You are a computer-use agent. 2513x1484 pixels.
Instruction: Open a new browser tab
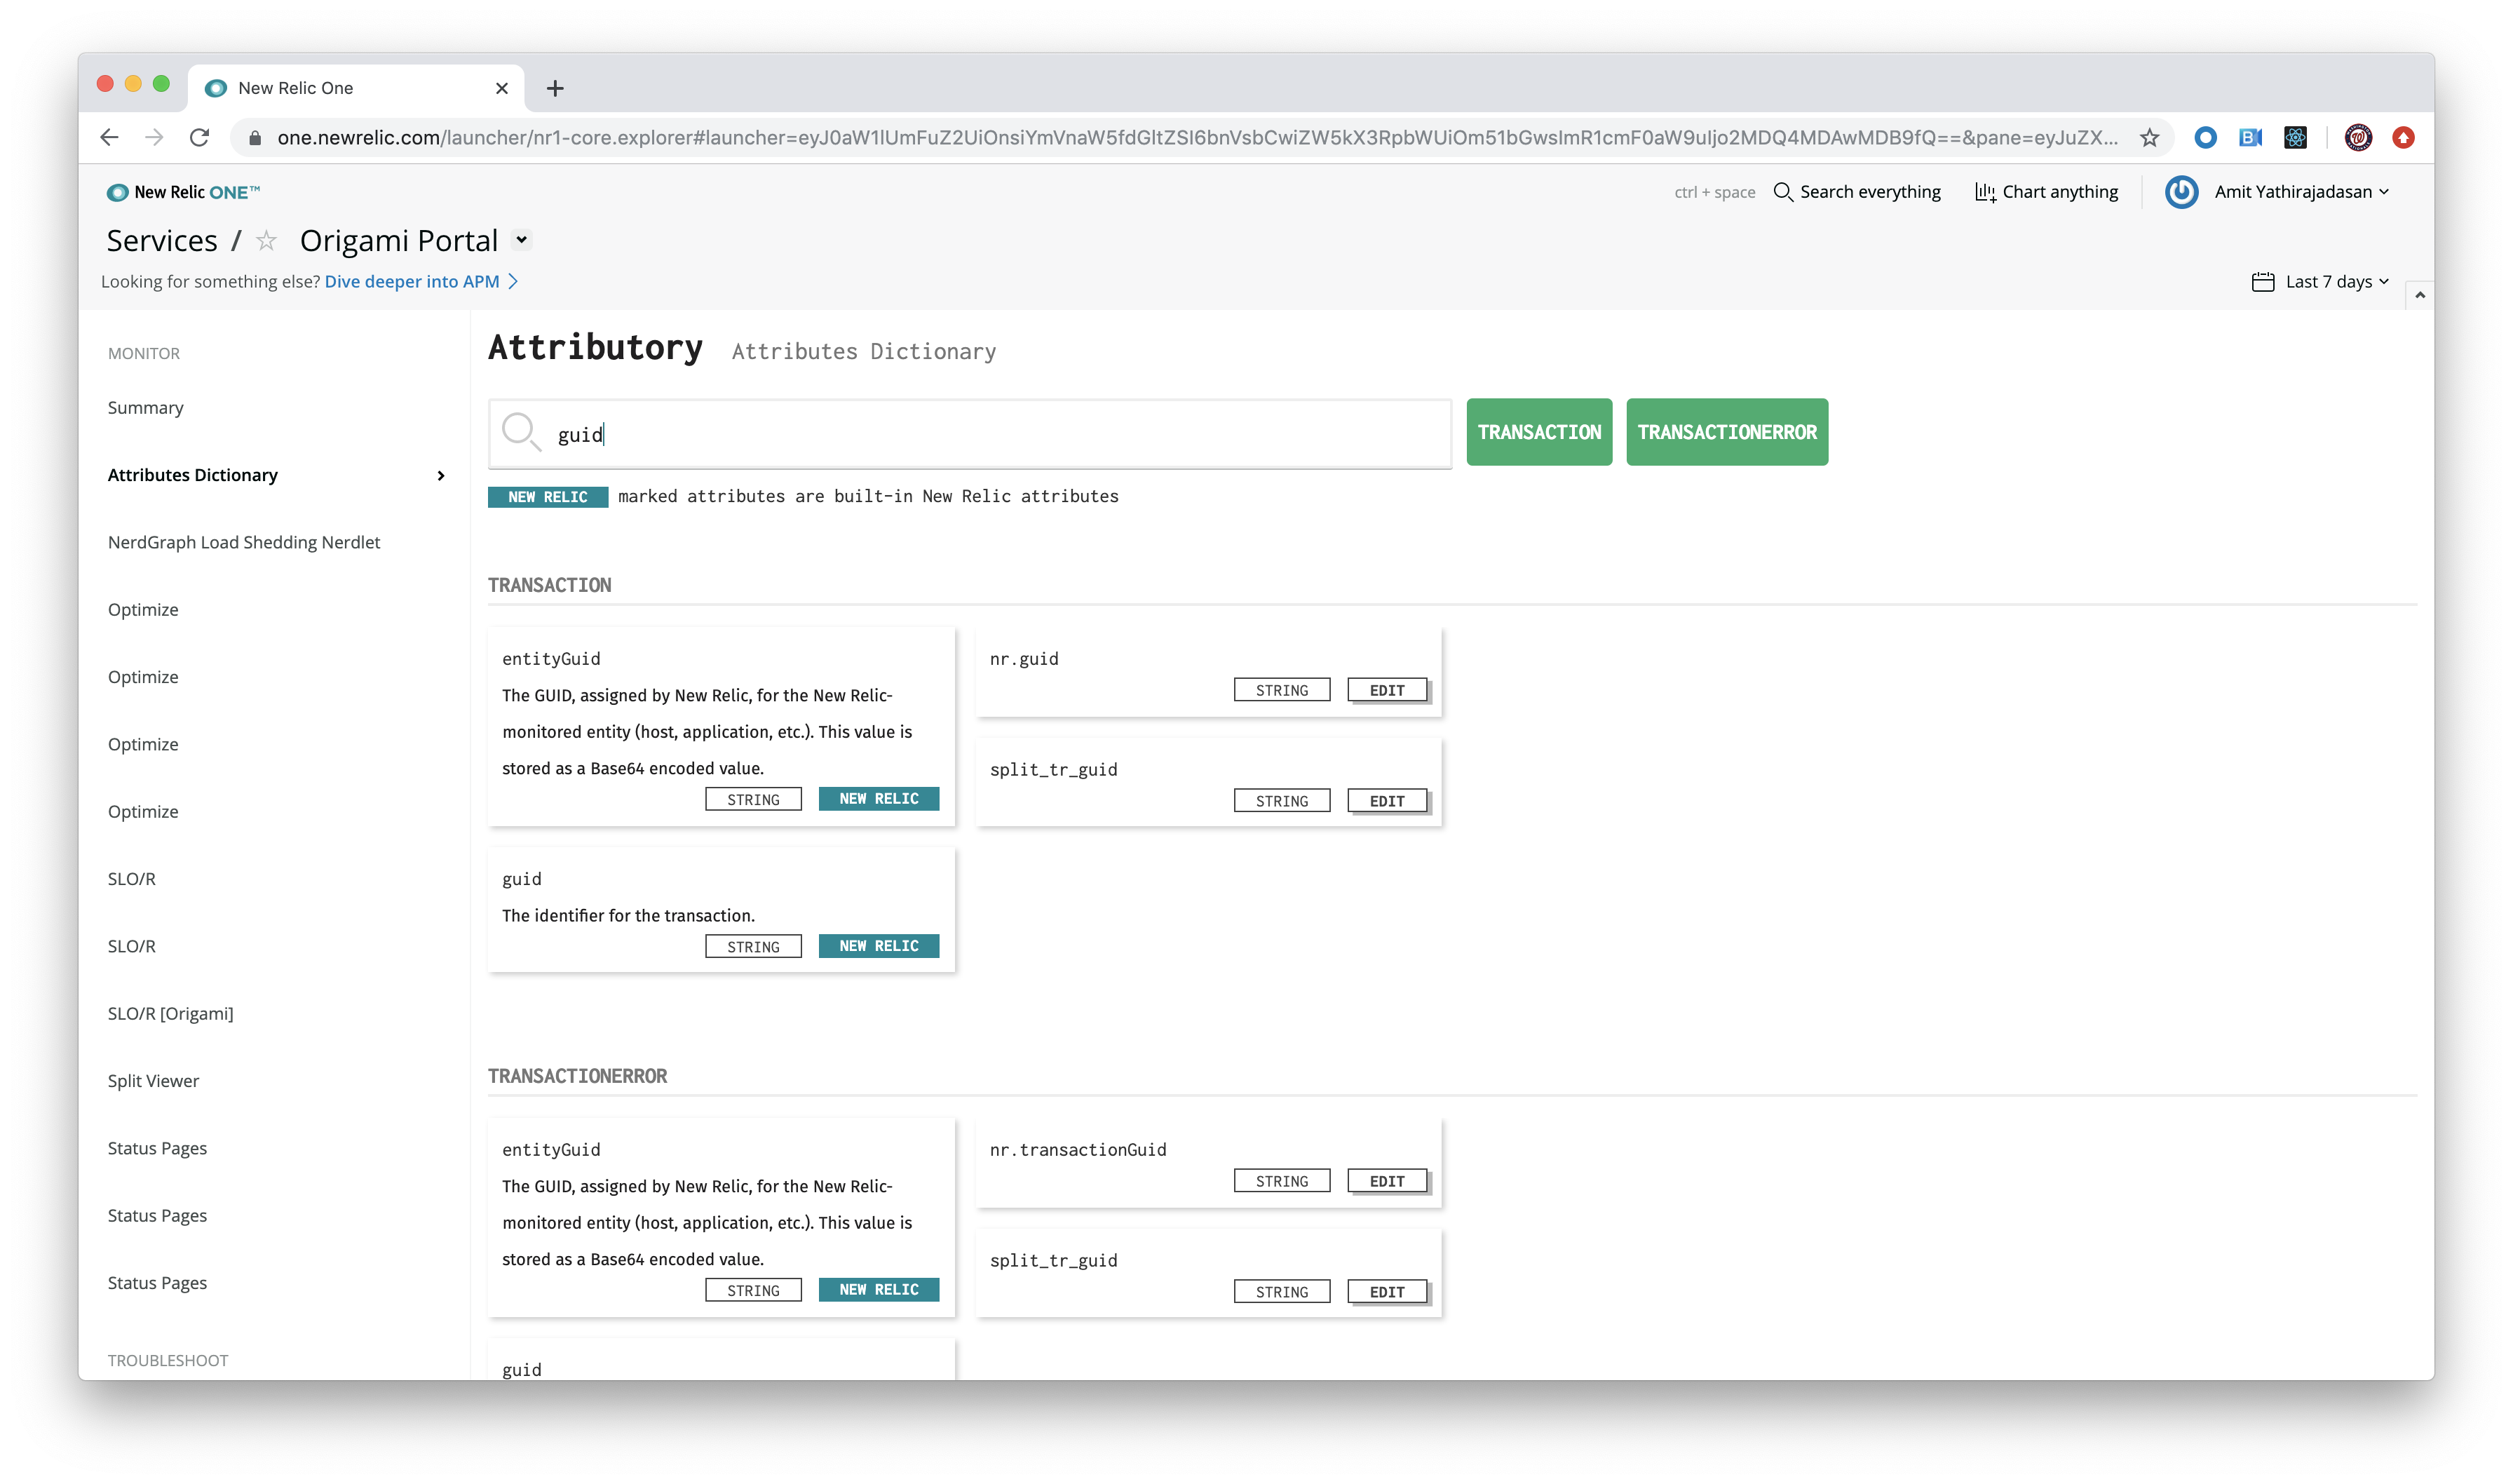pyautogui.click(x=555, y=88)
